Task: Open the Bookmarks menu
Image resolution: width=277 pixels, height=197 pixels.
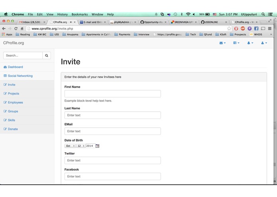Action: (x=79, y=14)
